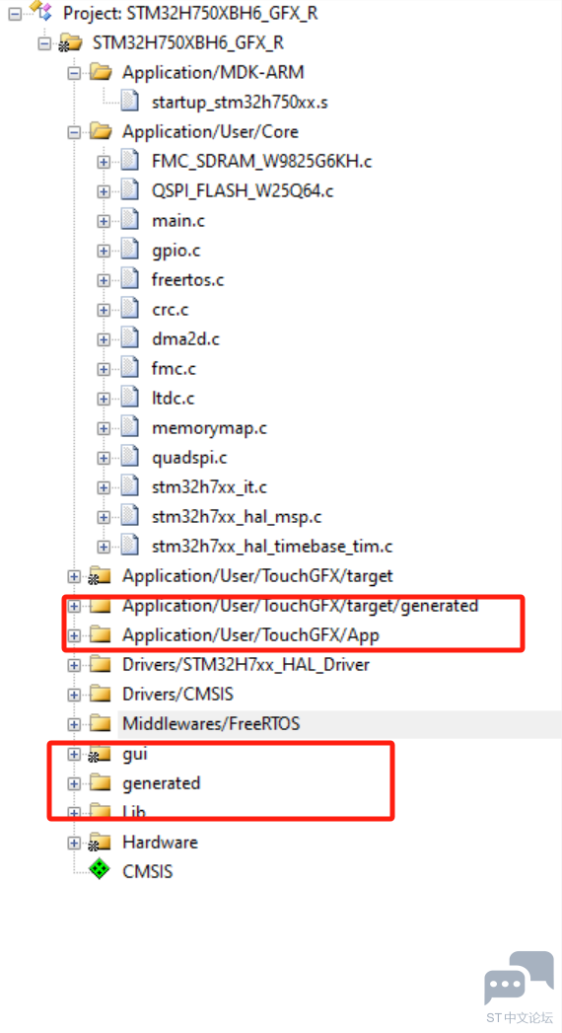
Task: Select the Hardware group label
Action: (160, 842)
